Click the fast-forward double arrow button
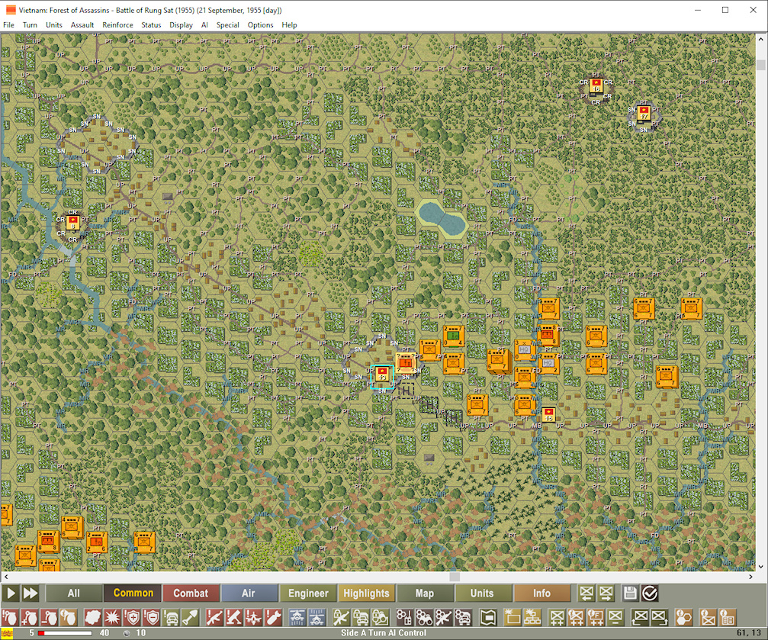Image resolution: width=768 pixels, height=640 pixels. pos(31,593)
